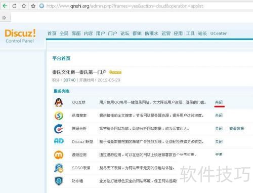Open the 论坛 menu
The width and height of the screenshot is (253, 193).
[125, 33]
